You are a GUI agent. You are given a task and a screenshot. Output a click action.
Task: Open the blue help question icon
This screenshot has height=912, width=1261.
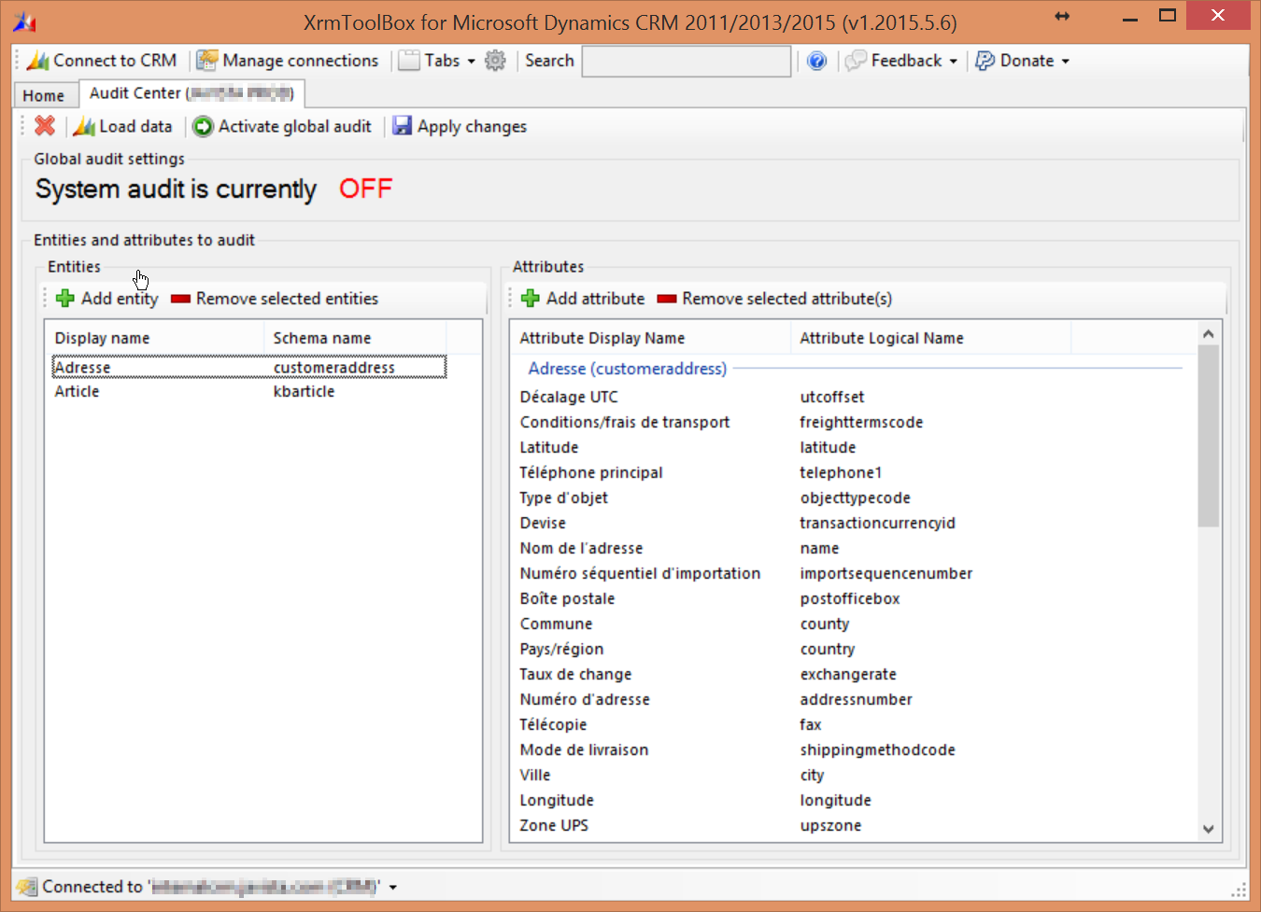coord(816,61)
